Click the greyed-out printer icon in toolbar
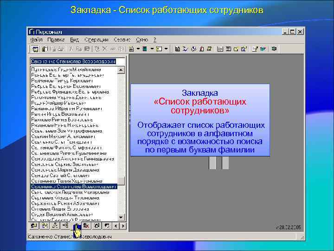Viewport: 334px width, 251px height. click(61, 49)
